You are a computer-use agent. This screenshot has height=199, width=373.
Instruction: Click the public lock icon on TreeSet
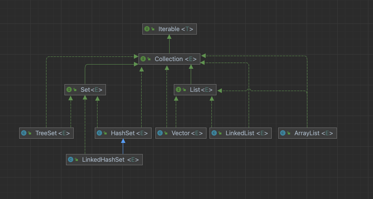pyautogui.click(x=30, y=133)
